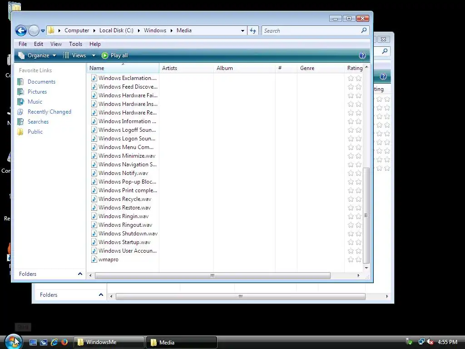Expand the Views dropdown arrow
Image resolution: width=465 pixels, height=349 pixels.
[x=94, y=55]
